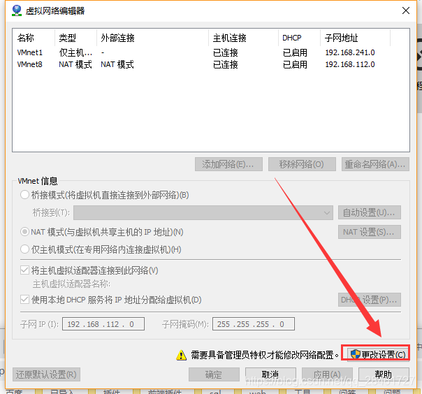422x394 pixels.
Task: Open DHCP 设置(P)... button
Action: (370, 300)
